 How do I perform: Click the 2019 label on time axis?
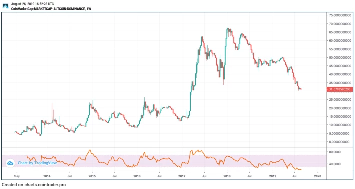click(x=273, y=176)
